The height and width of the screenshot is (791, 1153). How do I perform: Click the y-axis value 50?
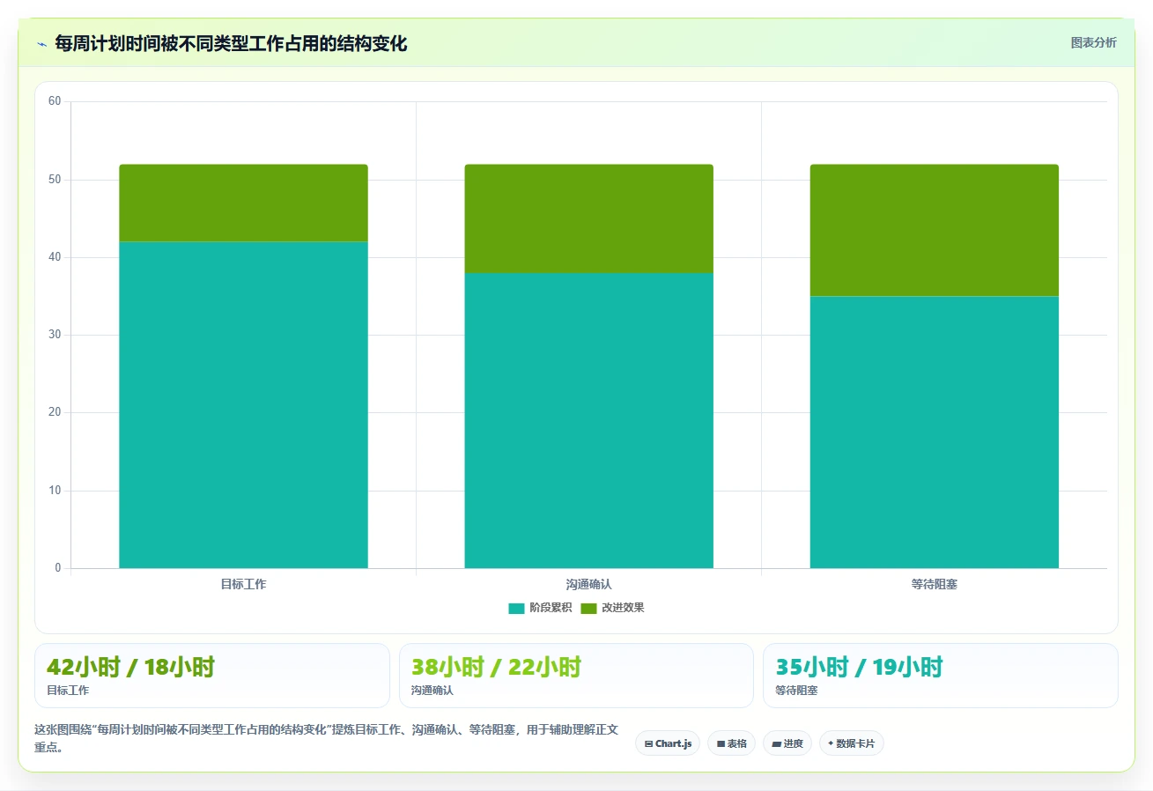(55, 180)
